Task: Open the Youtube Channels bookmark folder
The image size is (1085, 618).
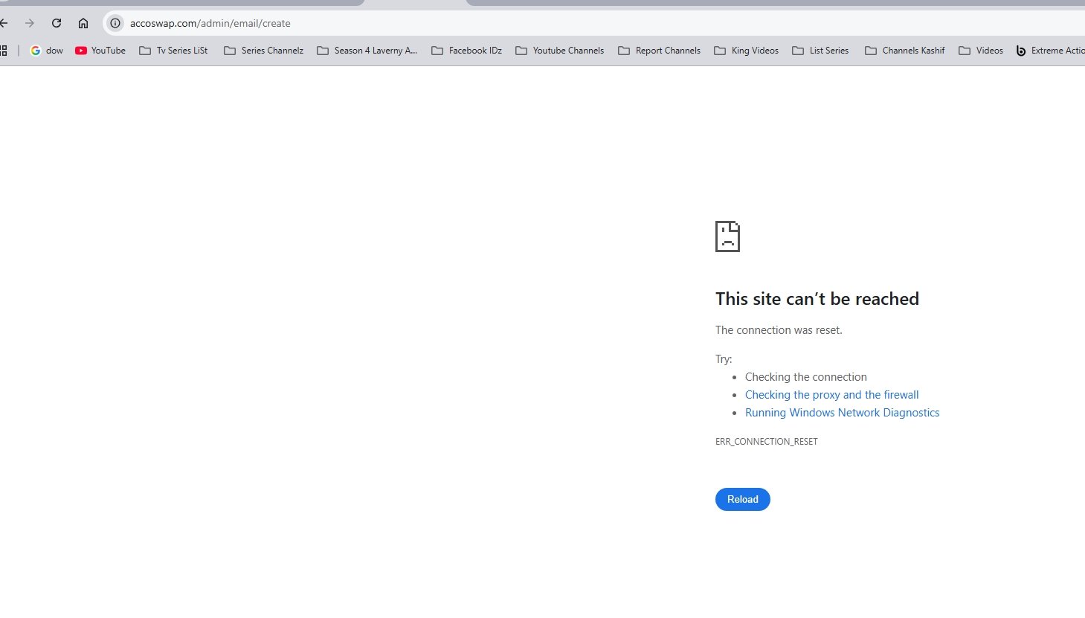Action: click(x=559, y=51)
